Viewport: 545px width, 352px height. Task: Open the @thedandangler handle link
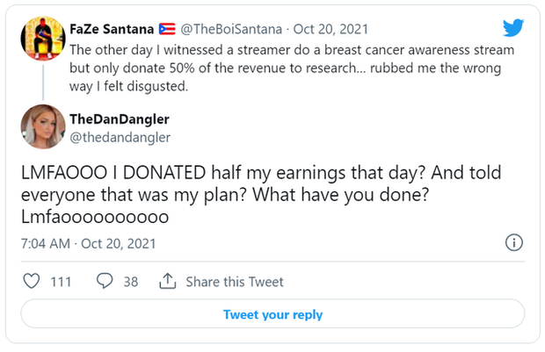120,138
